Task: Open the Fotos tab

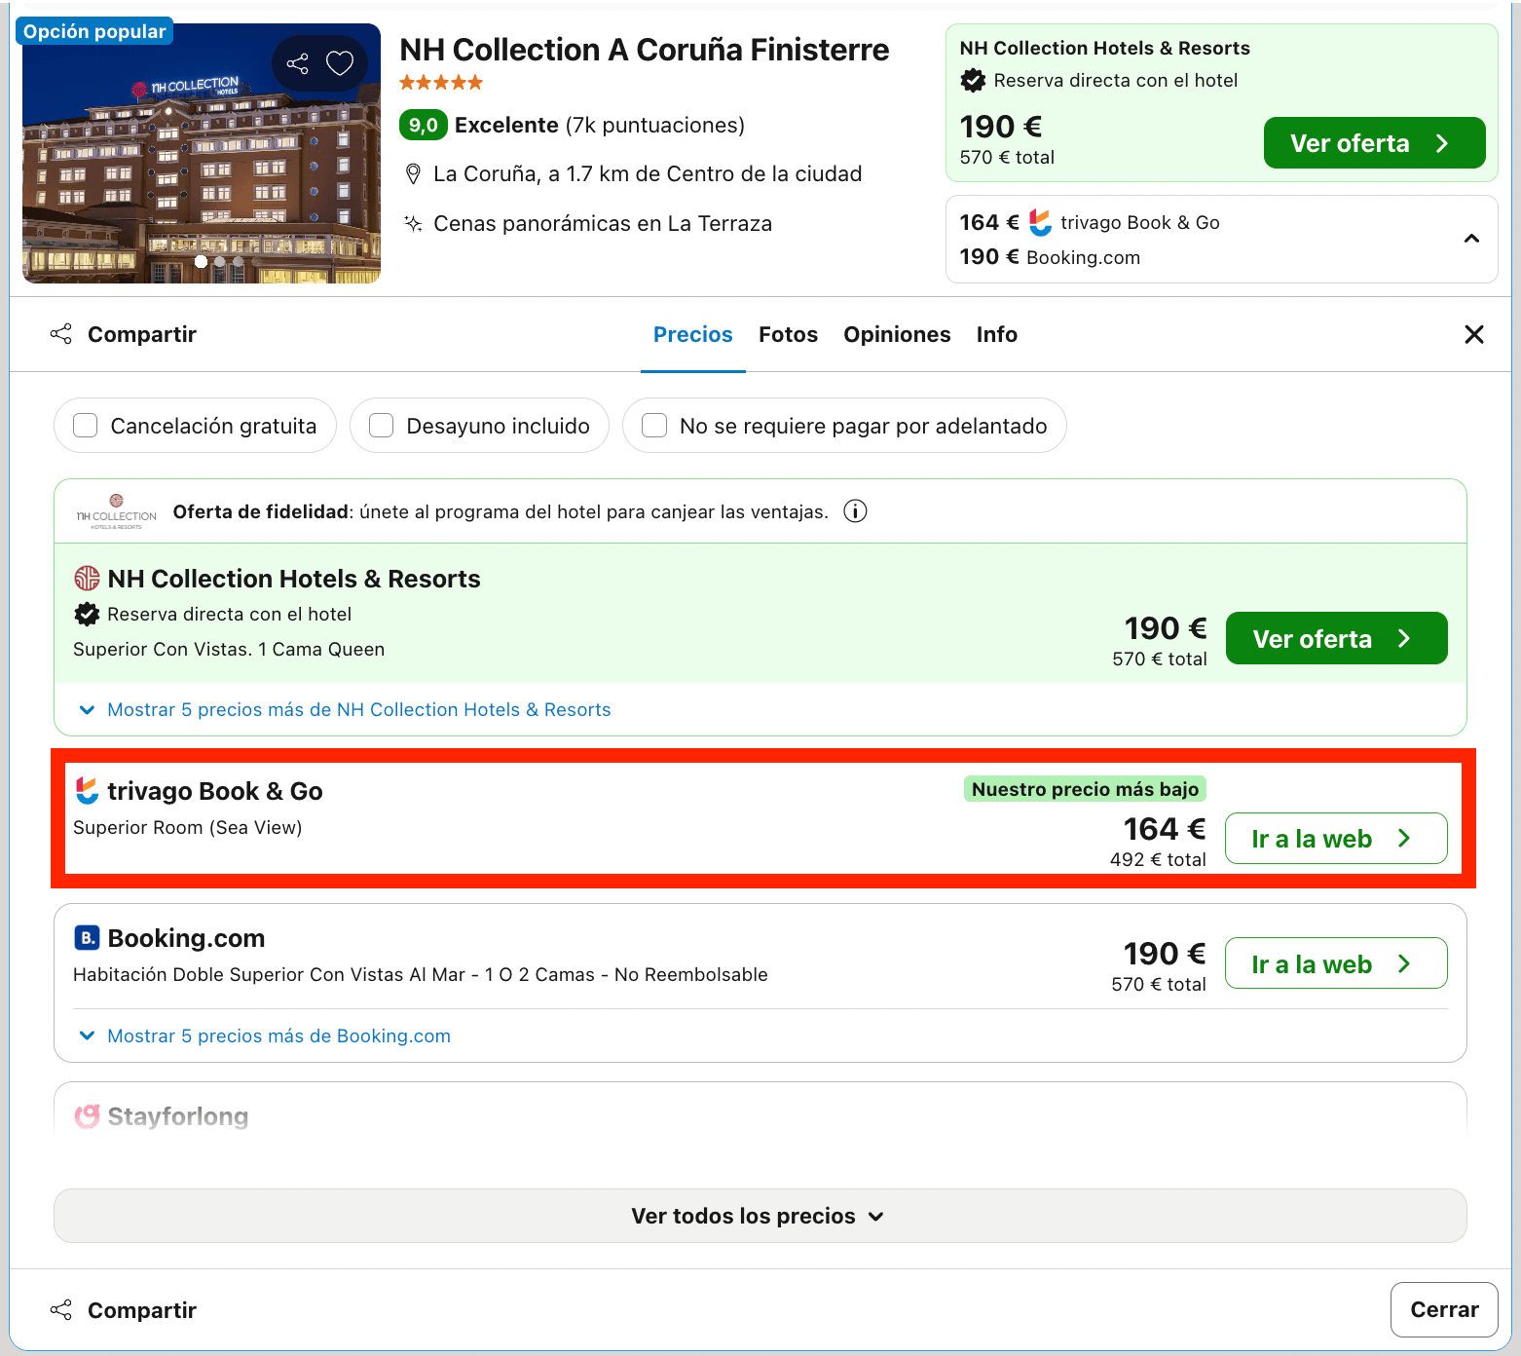Action: tap(788, 335)
